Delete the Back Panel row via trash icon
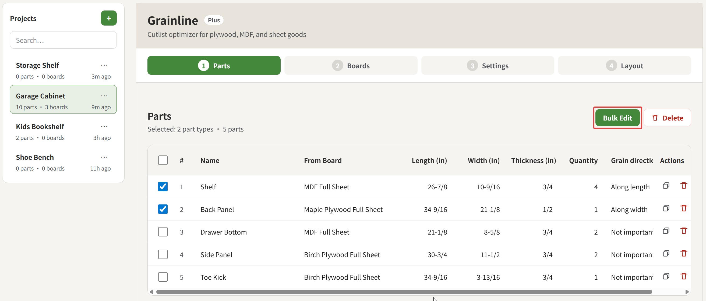The width and height of the screenshot is (706, 301). pyautogui.click(x=683, y=208)
